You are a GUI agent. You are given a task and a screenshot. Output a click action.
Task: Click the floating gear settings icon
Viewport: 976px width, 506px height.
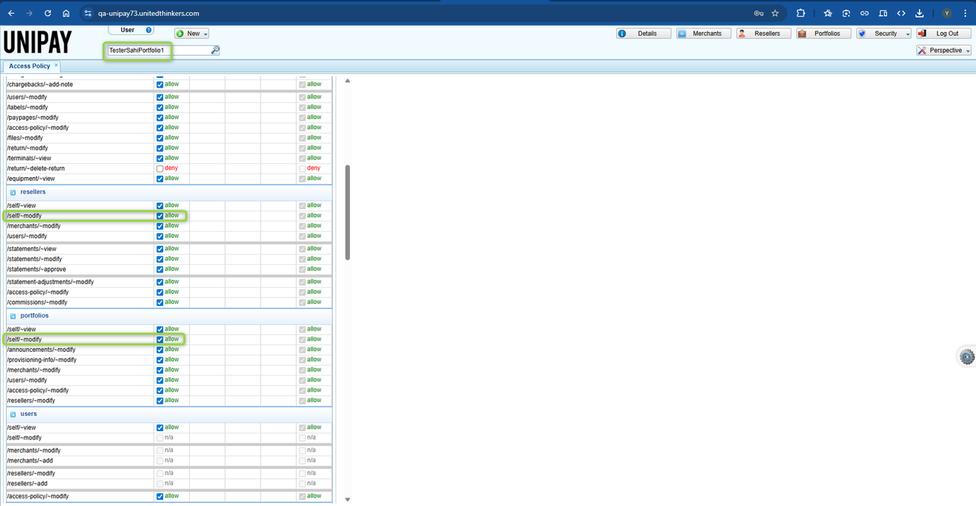[x=967, y=356]
